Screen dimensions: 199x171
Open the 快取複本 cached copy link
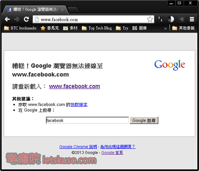(x=79, y=105)
